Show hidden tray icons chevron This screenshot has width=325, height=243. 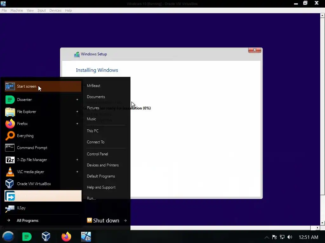click(x=267, y=237)
